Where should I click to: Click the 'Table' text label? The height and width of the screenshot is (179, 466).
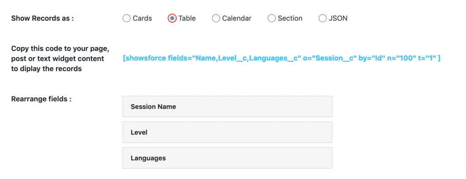[187, 18]
